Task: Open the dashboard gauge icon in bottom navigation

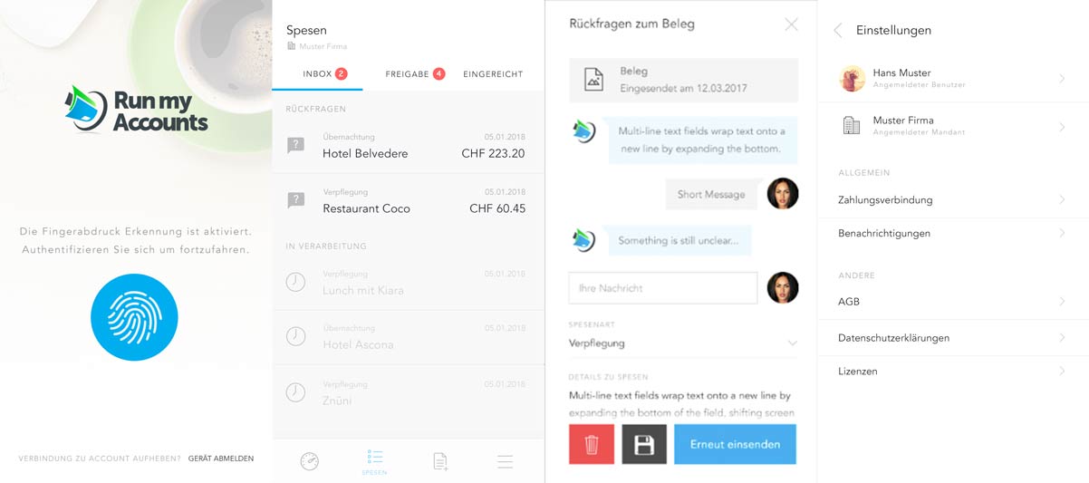Action: [309, 461]
